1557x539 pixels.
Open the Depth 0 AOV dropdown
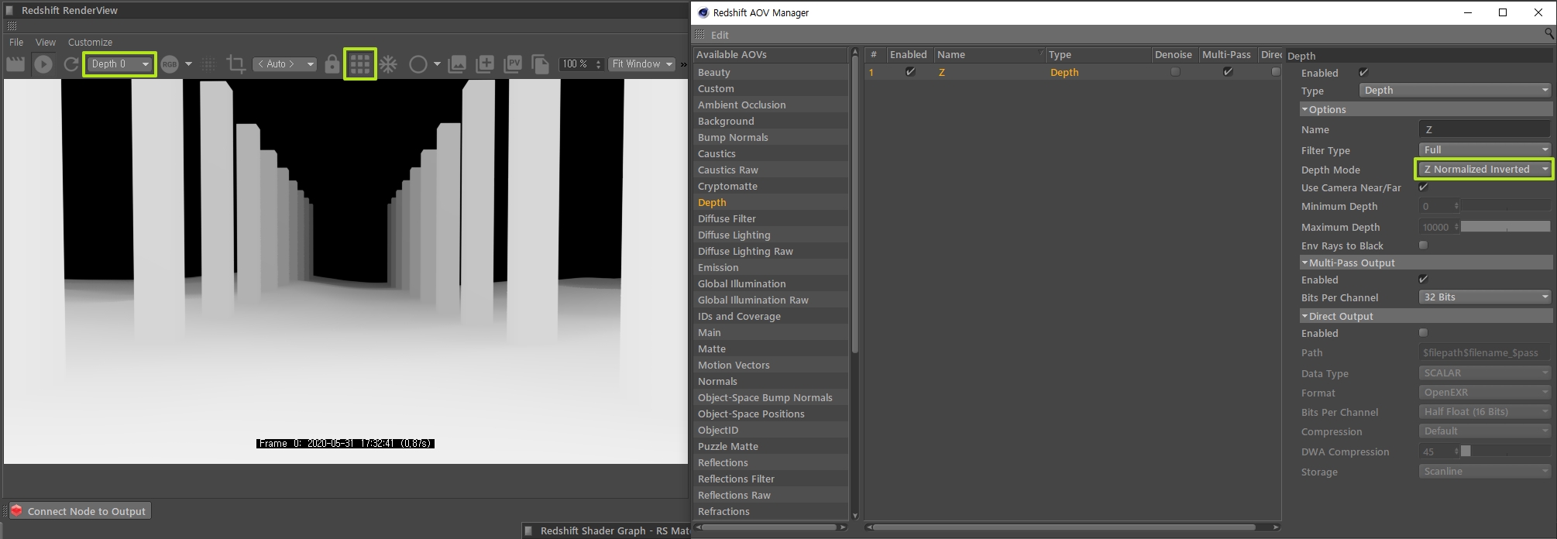[119, 64]
